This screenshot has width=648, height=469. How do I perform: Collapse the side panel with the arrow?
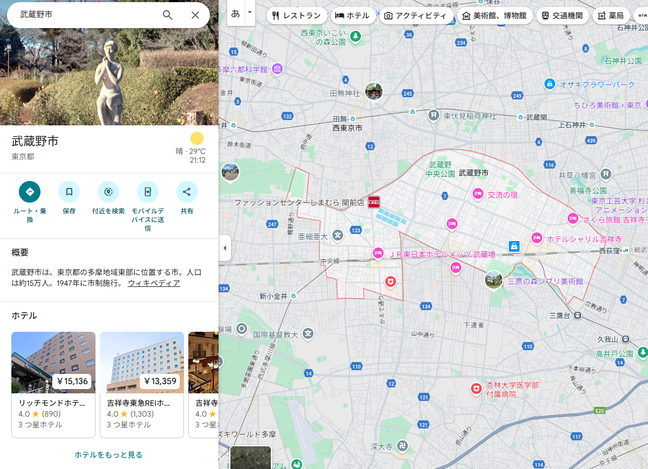tap(225, 249)
